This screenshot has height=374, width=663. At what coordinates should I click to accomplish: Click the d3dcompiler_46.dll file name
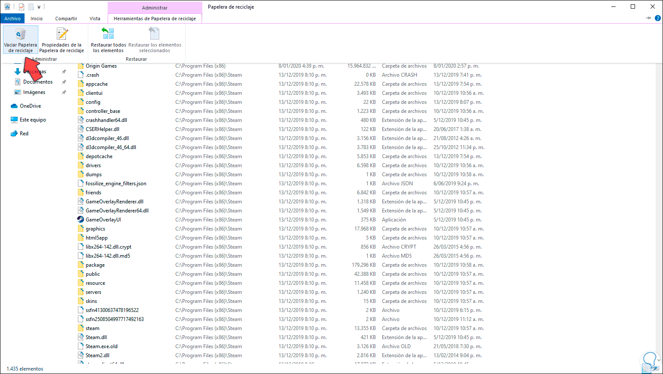[x=107, y=138]
